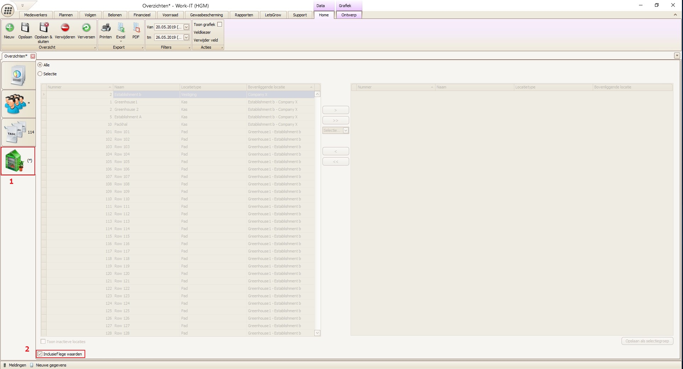Viewport: 683px width, 369px height.
Task: Open the Van date dropdown
Action: (186, 27)
